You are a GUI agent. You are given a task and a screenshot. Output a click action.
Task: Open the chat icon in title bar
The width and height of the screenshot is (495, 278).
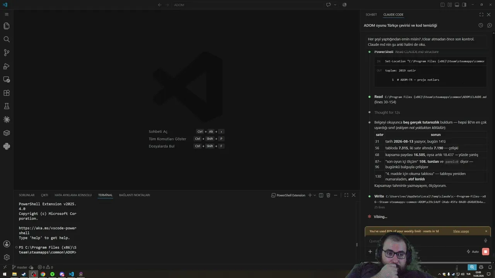click(x=328, y=5)
